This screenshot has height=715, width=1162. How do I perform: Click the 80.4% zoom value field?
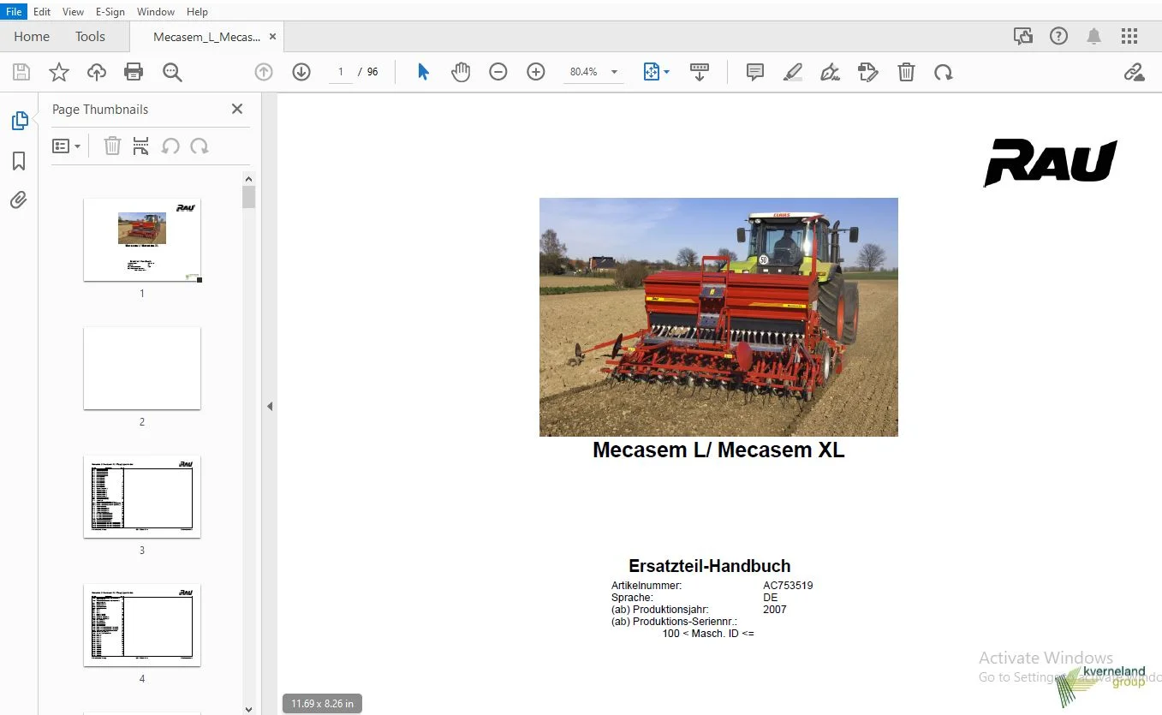tap(584, 73)
